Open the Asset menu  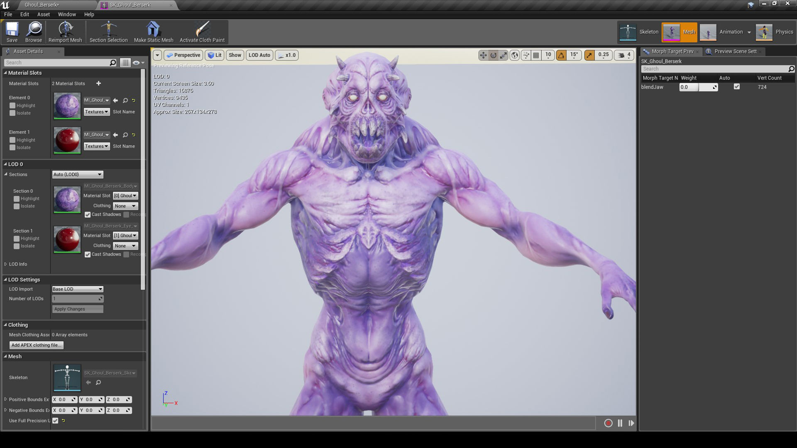(43, 14)
